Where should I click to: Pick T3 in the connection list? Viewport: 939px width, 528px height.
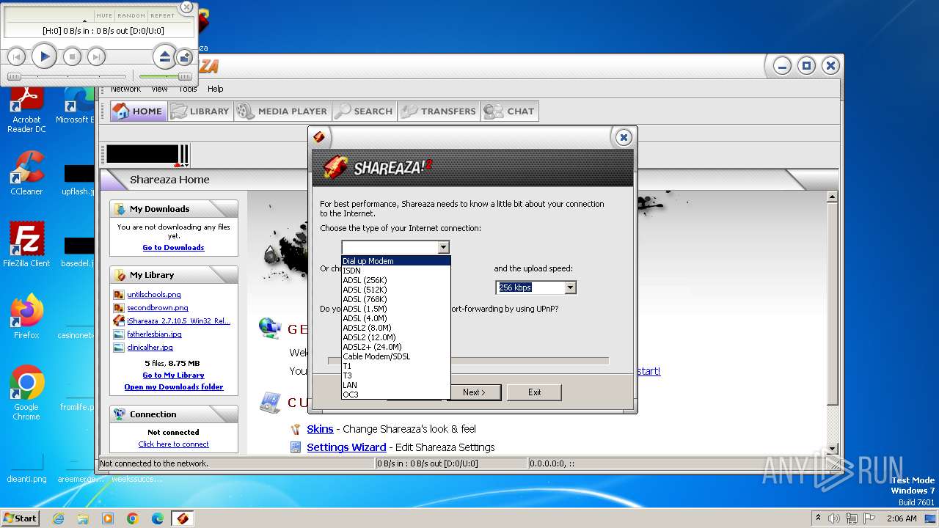click(395, 375)
